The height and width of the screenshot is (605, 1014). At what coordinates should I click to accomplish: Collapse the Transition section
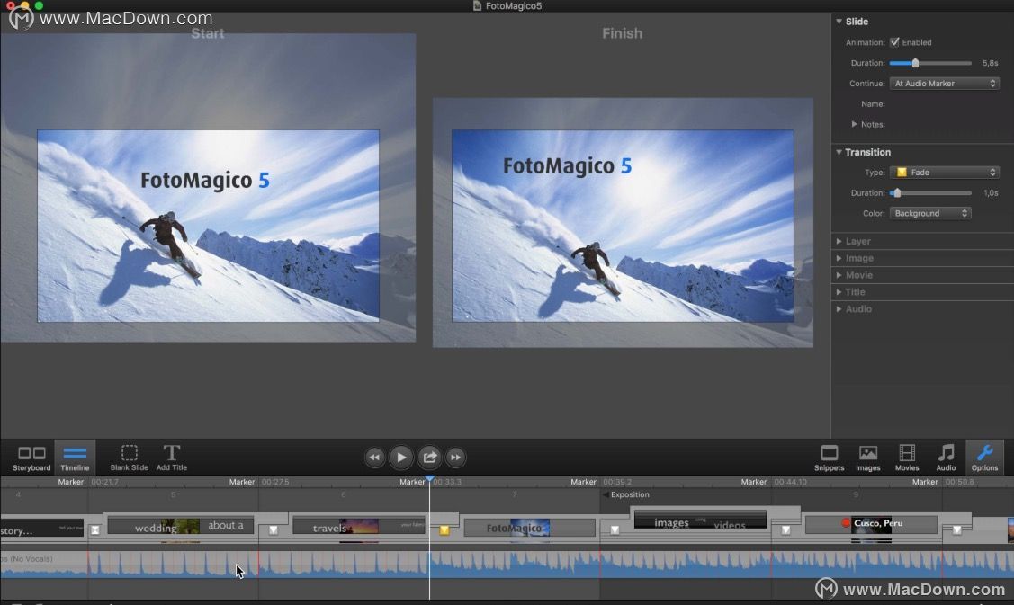839,152
